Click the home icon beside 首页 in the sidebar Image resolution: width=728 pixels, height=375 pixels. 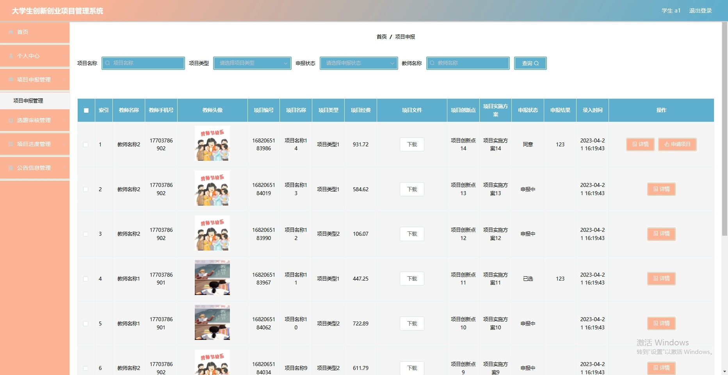(11, 32)
